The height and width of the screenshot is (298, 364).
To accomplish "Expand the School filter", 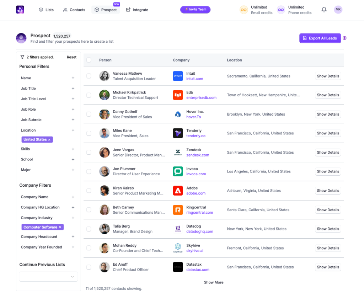I will pyautogui.click(x=73, y=160).
